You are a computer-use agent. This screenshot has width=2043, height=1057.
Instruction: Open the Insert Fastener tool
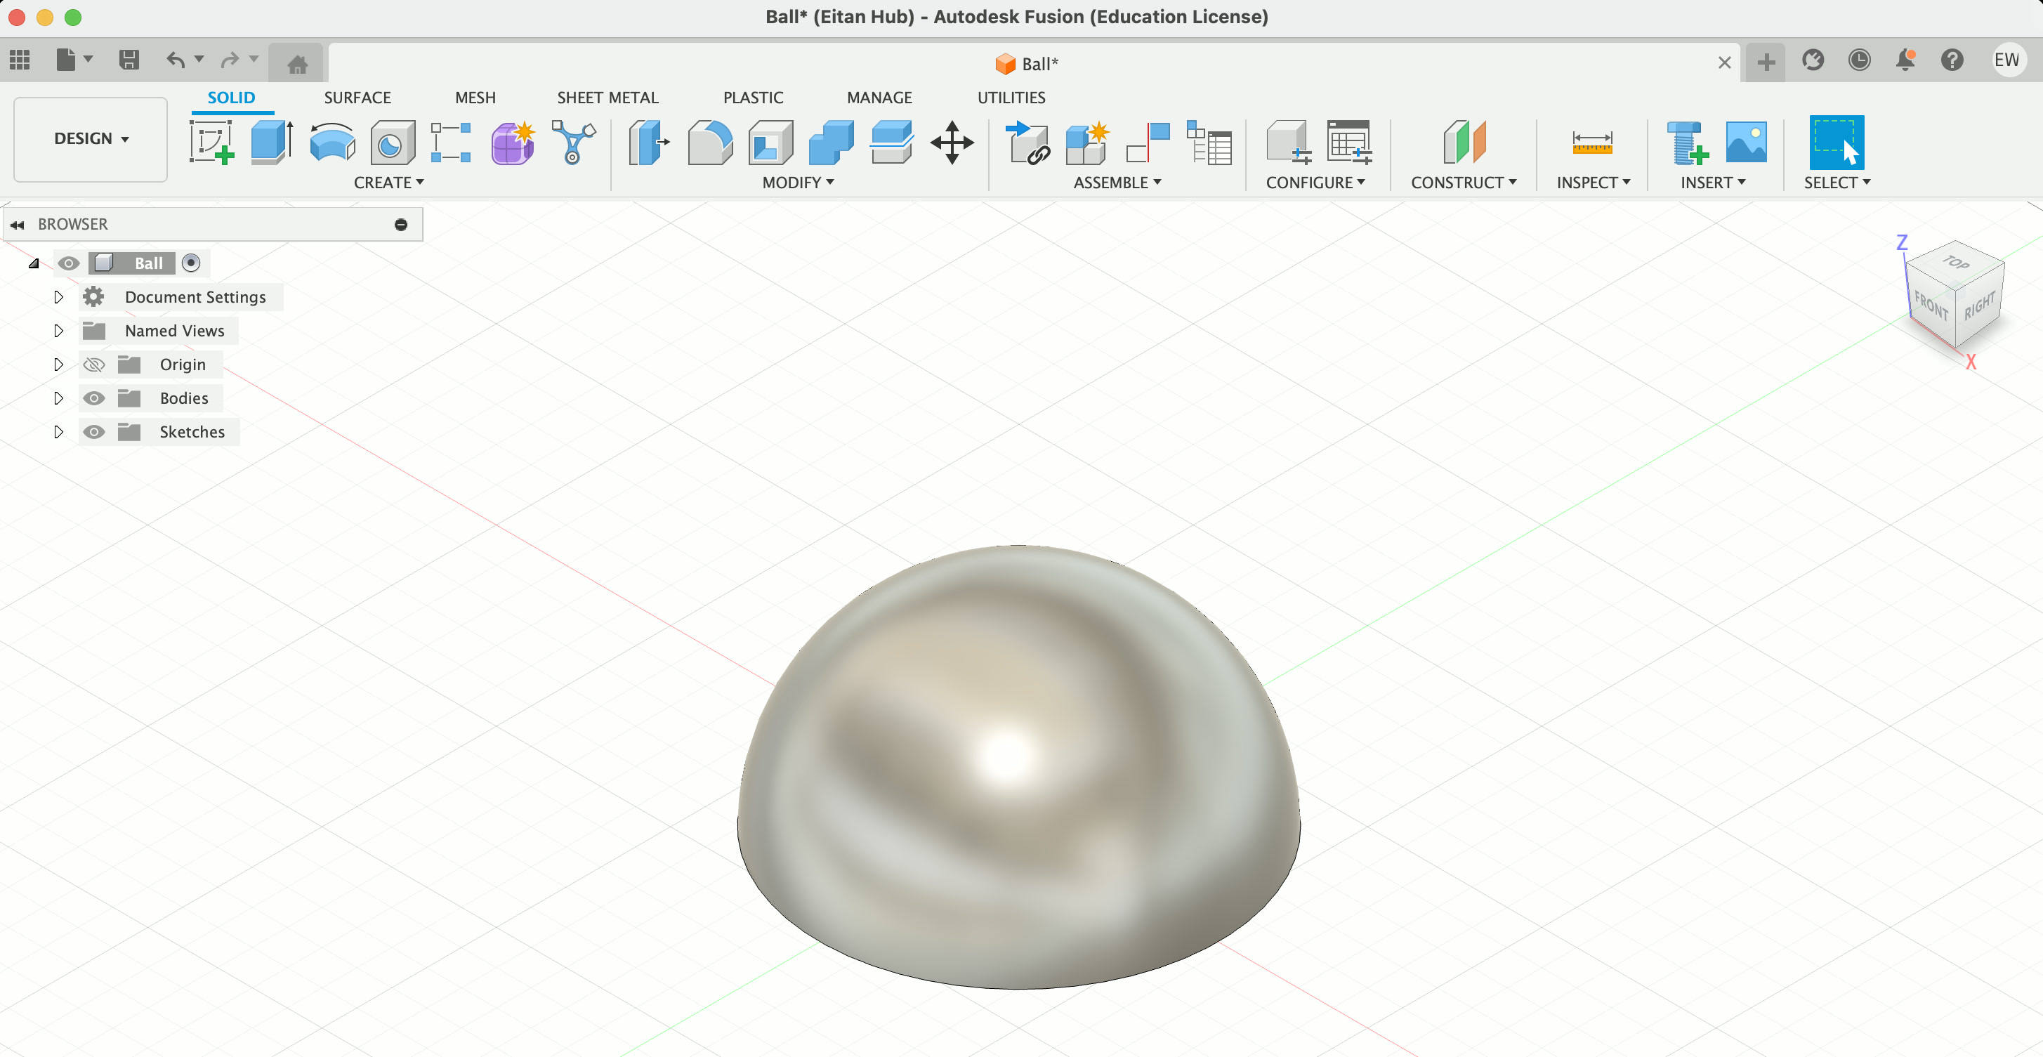[x=1686, y=143]
